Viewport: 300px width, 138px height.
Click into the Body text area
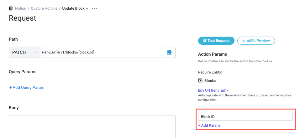pyautogui.click(x=86, y=126)
